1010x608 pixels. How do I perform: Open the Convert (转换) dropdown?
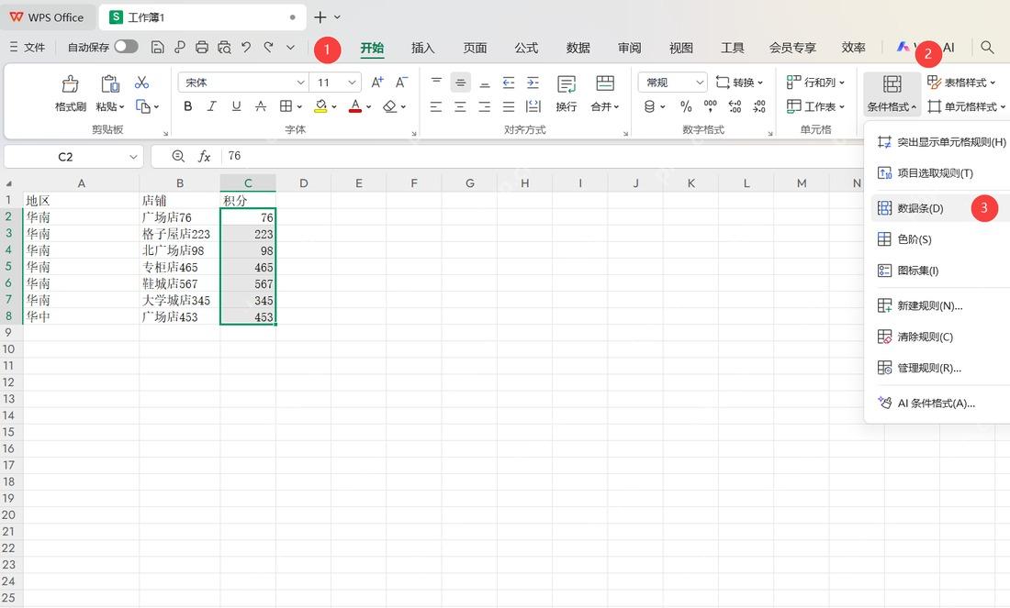click(x=739, y=83)
